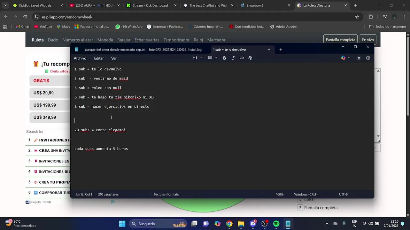
Task: Open Google Chrome from the taskbar
Action: pos(229,224)
